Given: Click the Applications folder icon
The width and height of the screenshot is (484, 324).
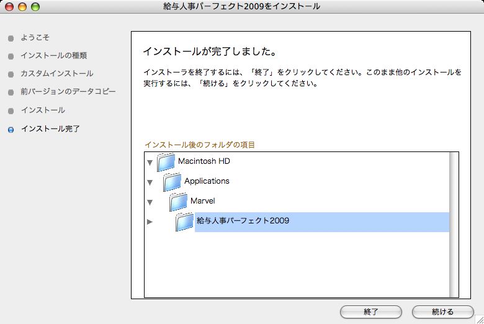Looking at the screenshot, I should tap(172, 182).
